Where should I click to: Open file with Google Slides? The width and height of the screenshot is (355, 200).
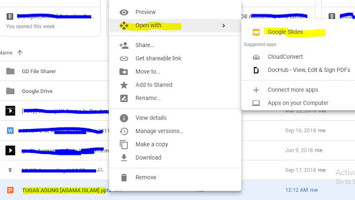point(298,32)
